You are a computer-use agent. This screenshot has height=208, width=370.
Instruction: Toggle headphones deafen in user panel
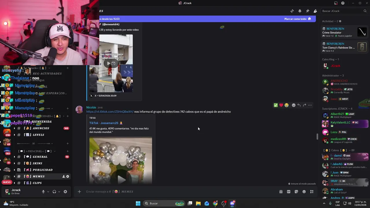click(x=54, y=192)
